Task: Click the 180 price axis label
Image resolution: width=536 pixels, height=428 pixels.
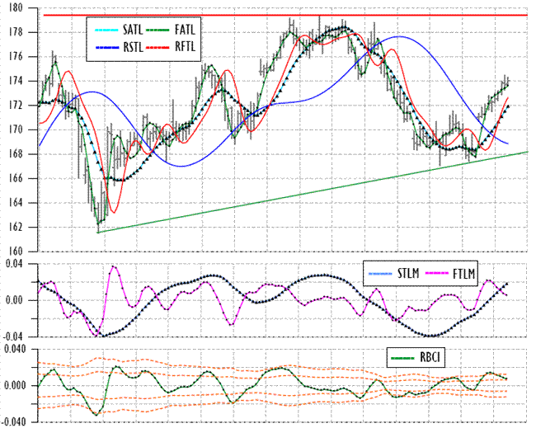Action: click(x=14, y=8)
